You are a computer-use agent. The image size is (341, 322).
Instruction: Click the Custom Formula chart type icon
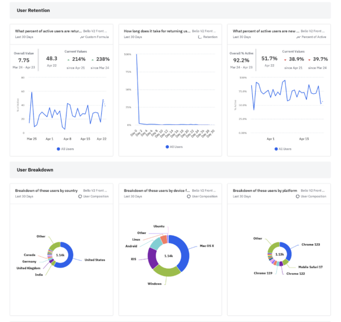pyautogui.click(x=83, y=37)
